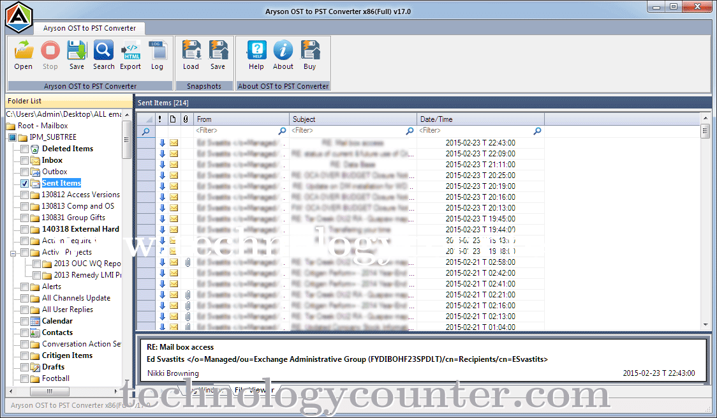Click the Open file toolbar icon
Image resolution: width=717 pixels, height=418 pixels.
point(24,50)
